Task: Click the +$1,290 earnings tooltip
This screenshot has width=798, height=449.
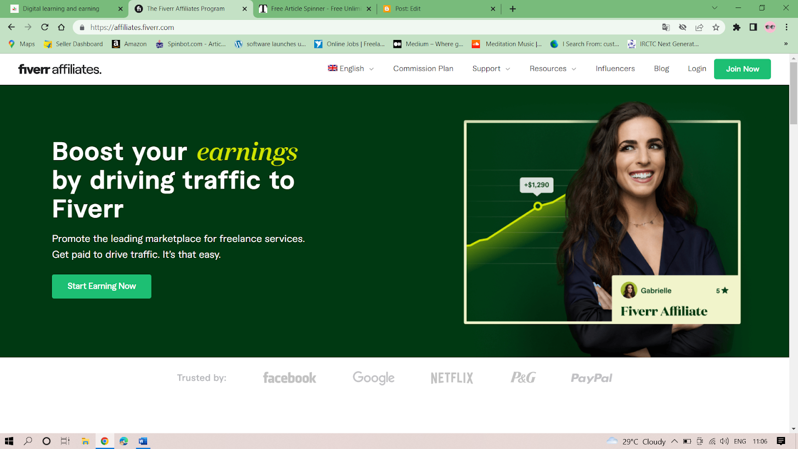Action: click(536, 185)
